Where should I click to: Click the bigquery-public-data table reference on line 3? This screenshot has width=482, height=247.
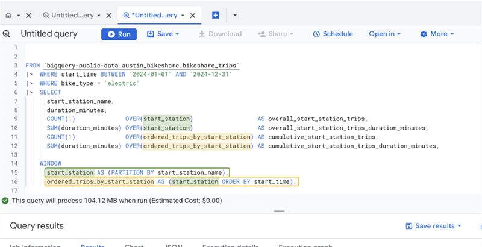click(x=142, y=66)
